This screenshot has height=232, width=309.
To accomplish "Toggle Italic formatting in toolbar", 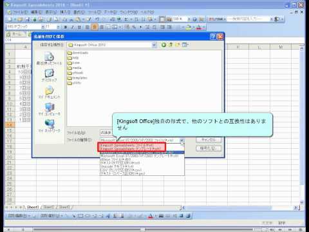I will click(73, 27).
